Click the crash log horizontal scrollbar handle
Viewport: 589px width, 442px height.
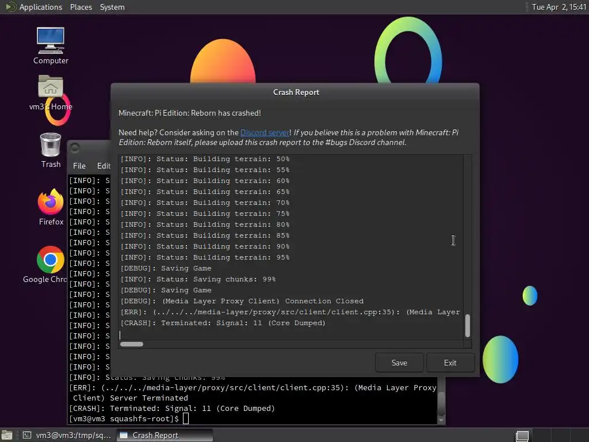132,344
